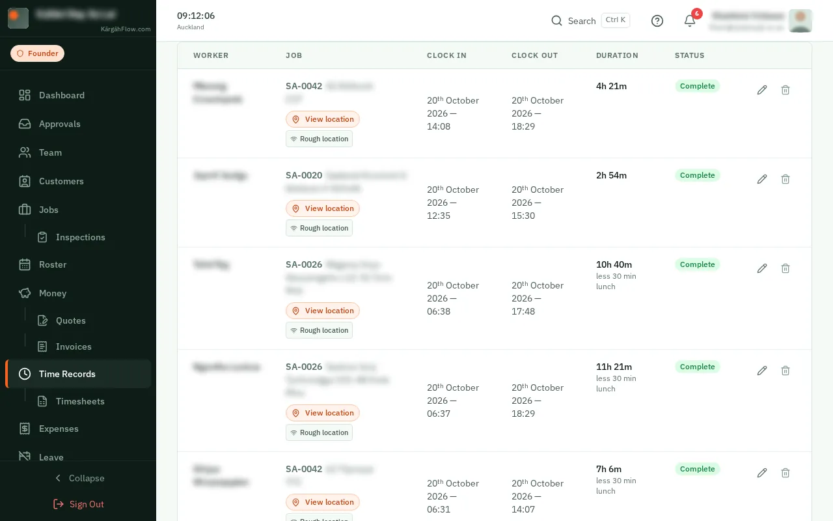Click the Search field

[590, 21]
